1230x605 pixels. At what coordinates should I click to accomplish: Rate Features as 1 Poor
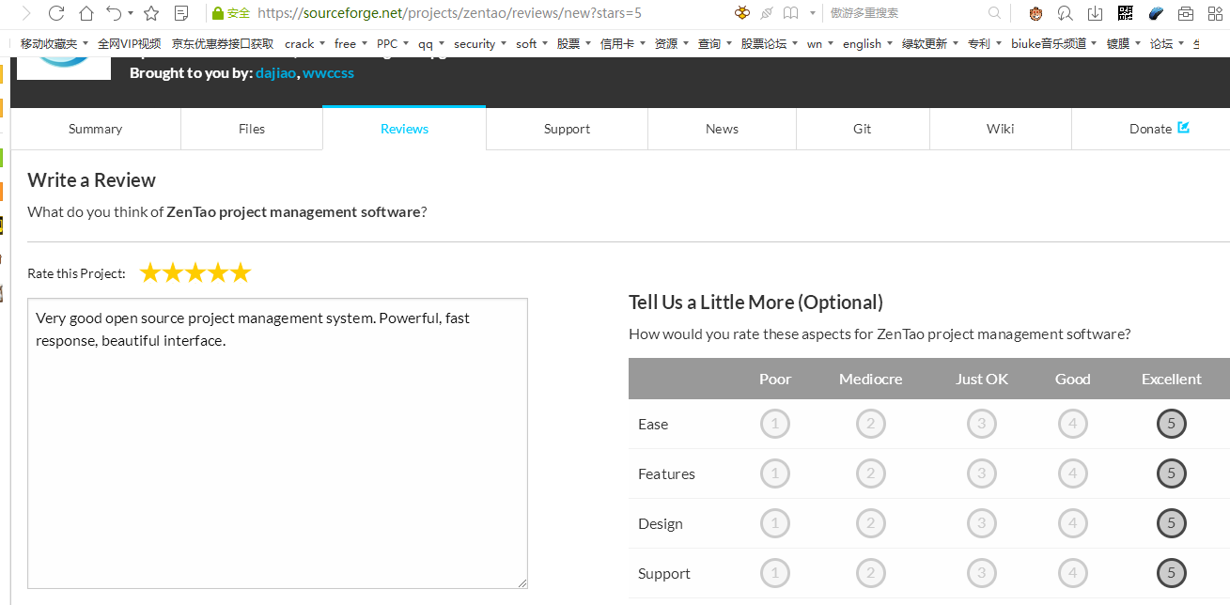pos(774,473)
